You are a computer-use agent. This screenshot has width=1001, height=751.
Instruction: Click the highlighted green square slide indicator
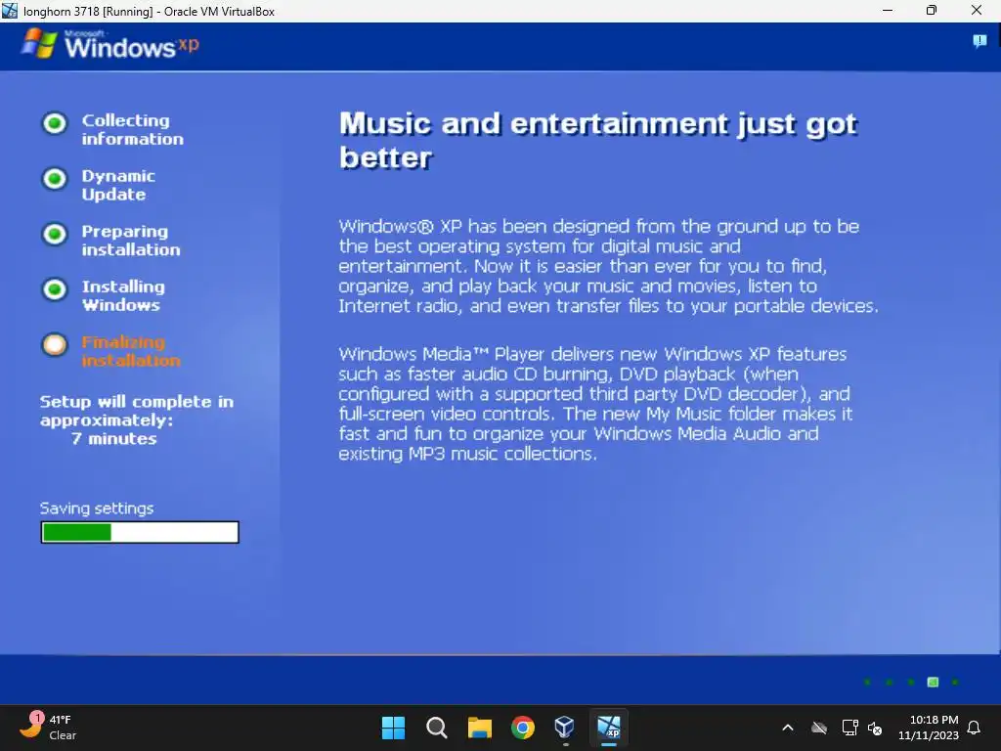[x=933, y=682]
